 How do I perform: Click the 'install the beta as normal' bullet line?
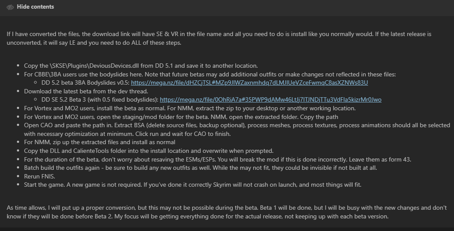pos(190,109)
